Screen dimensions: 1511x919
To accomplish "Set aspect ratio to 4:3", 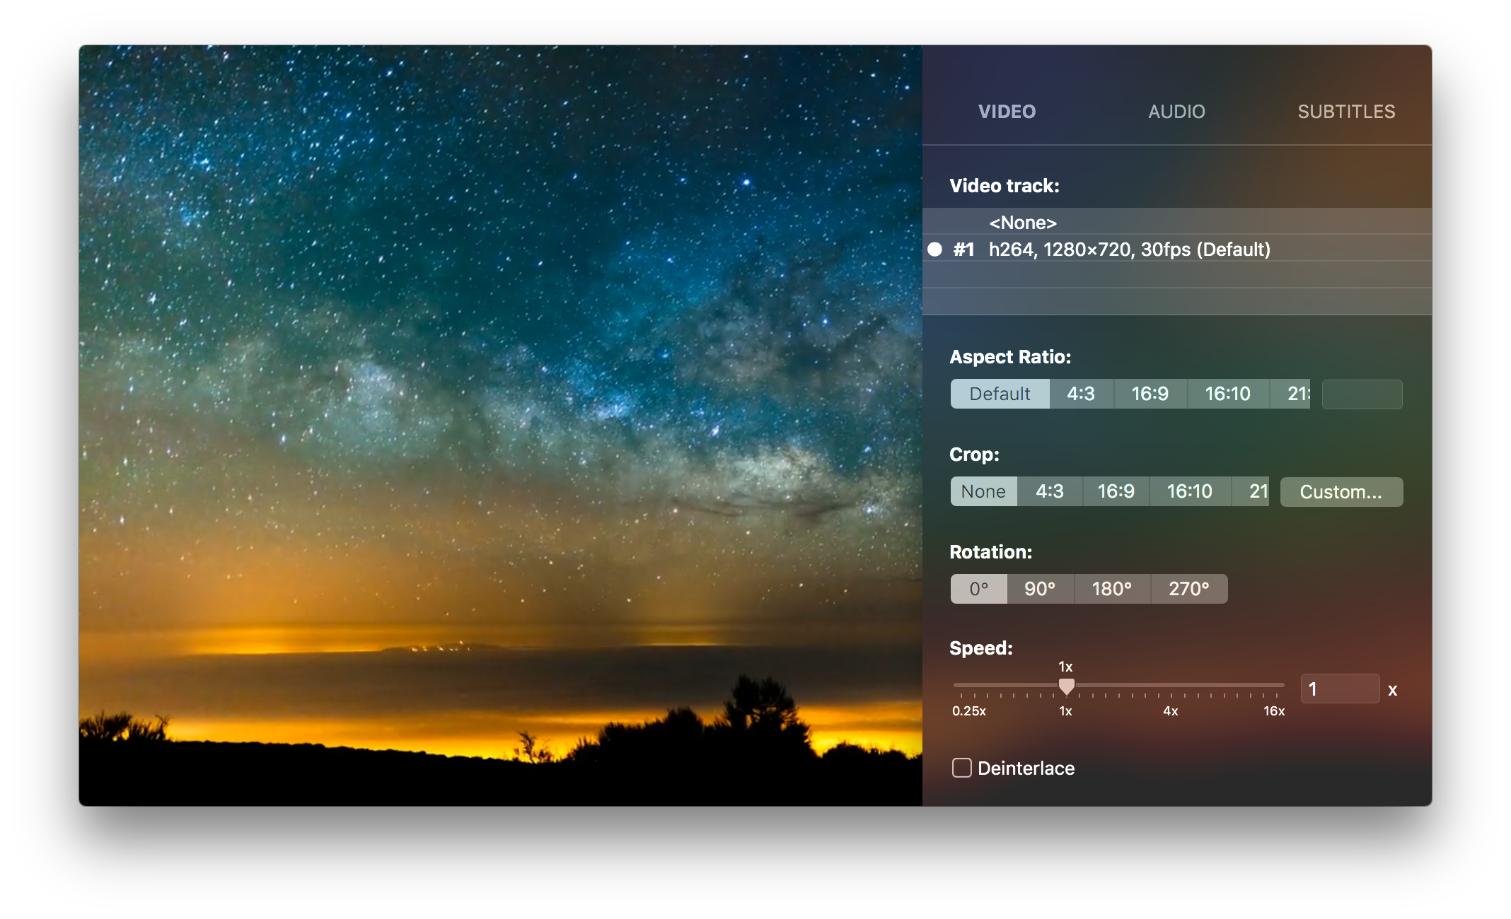I will [x=1080, y=394].
